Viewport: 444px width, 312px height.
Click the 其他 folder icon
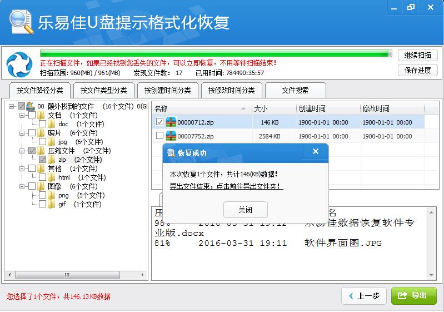tap(41, 169)
